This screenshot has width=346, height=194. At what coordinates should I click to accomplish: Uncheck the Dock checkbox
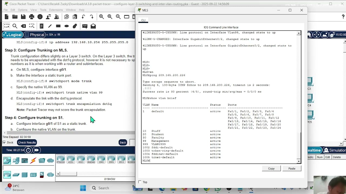tap(4, 143)
